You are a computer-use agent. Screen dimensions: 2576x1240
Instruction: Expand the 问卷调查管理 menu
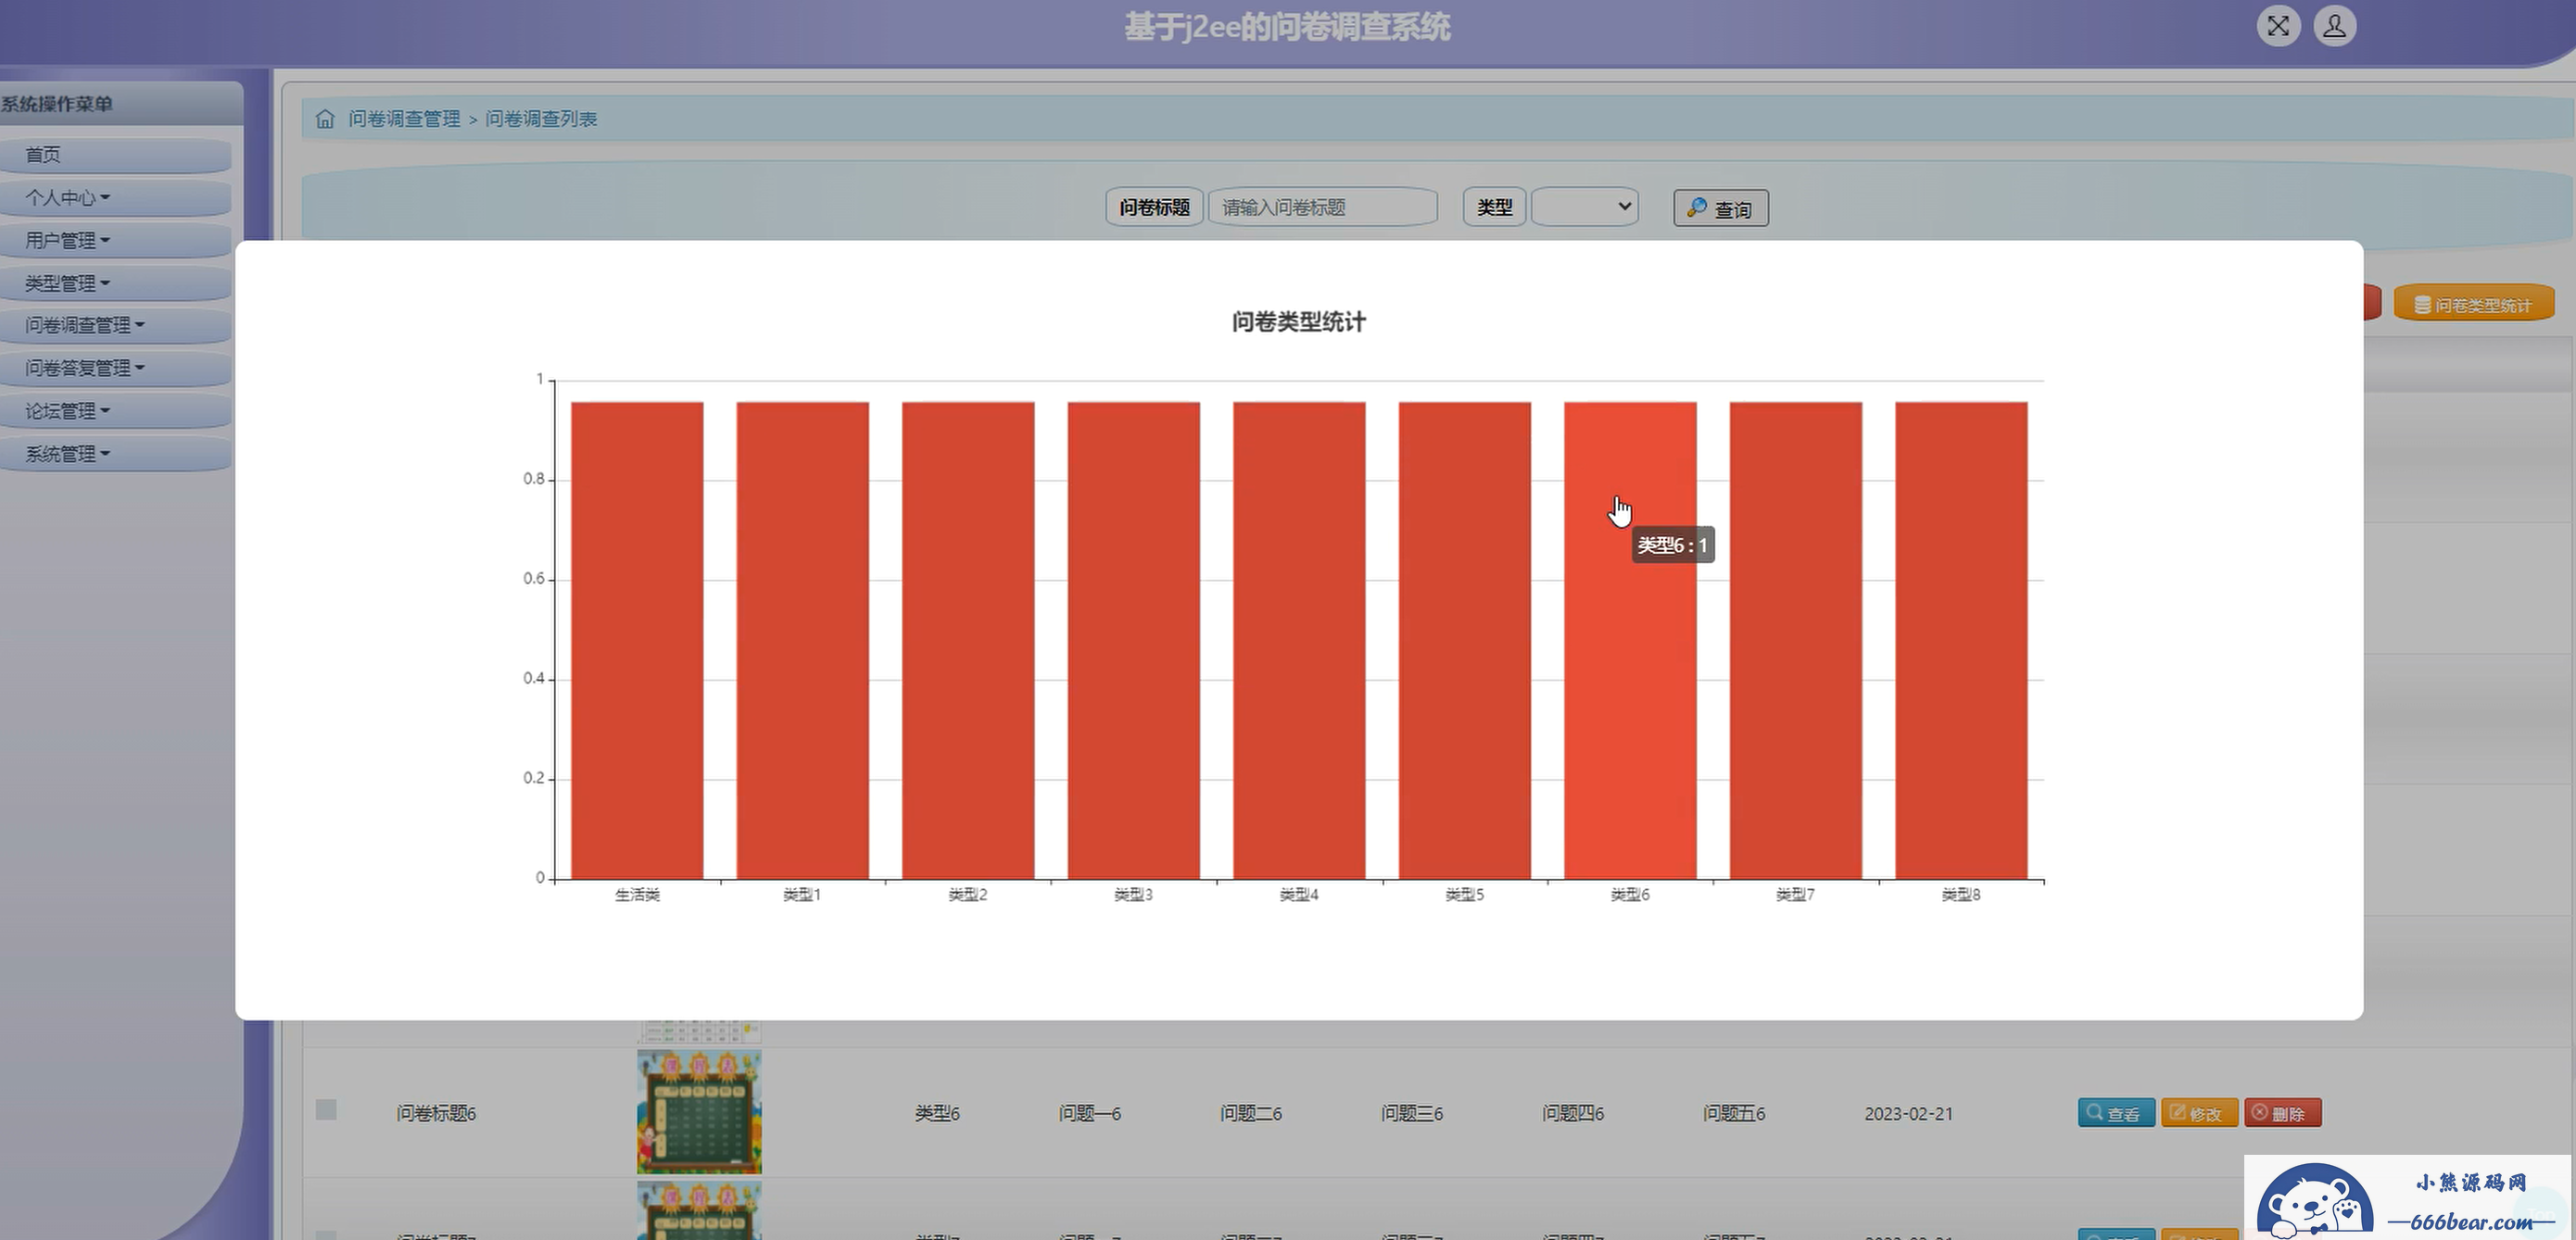pos(116,326)
